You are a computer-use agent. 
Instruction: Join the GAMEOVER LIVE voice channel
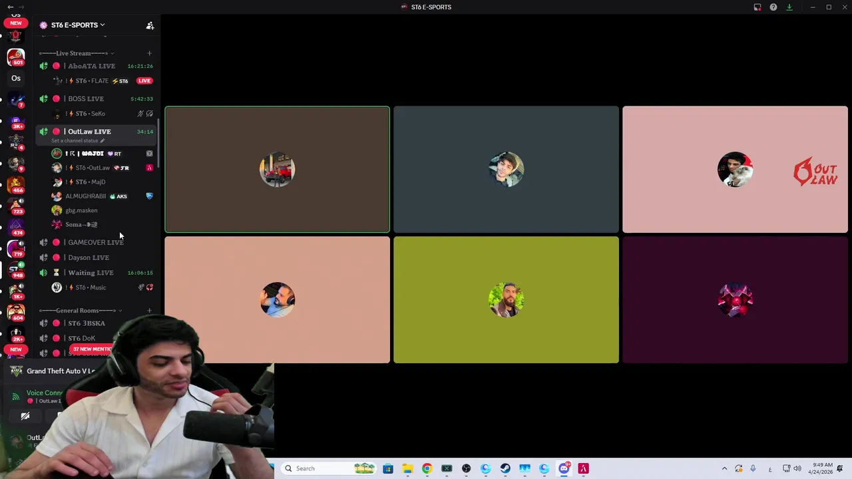click(x=97, y=242)
